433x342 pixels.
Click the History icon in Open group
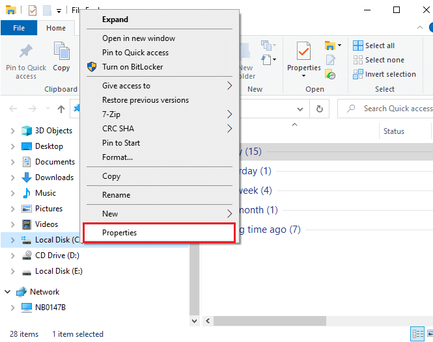(330, 74)
